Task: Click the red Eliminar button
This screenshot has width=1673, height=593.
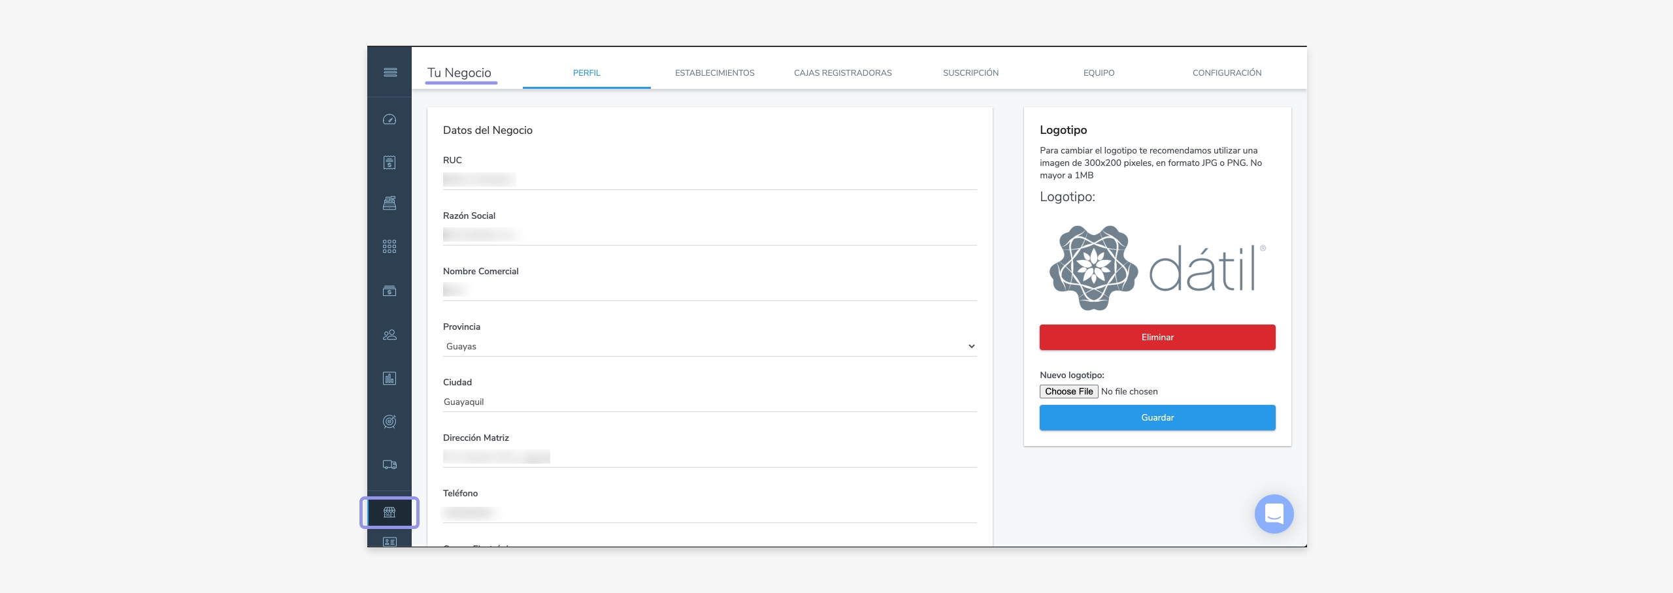Action: click(x=1157, y=337)
